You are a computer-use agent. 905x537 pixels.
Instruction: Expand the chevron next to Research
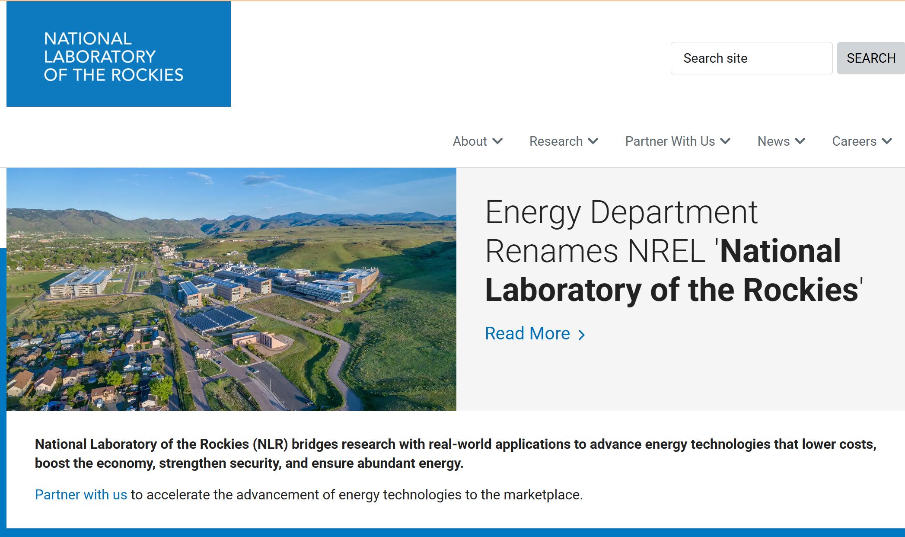(x=593, y=141)
